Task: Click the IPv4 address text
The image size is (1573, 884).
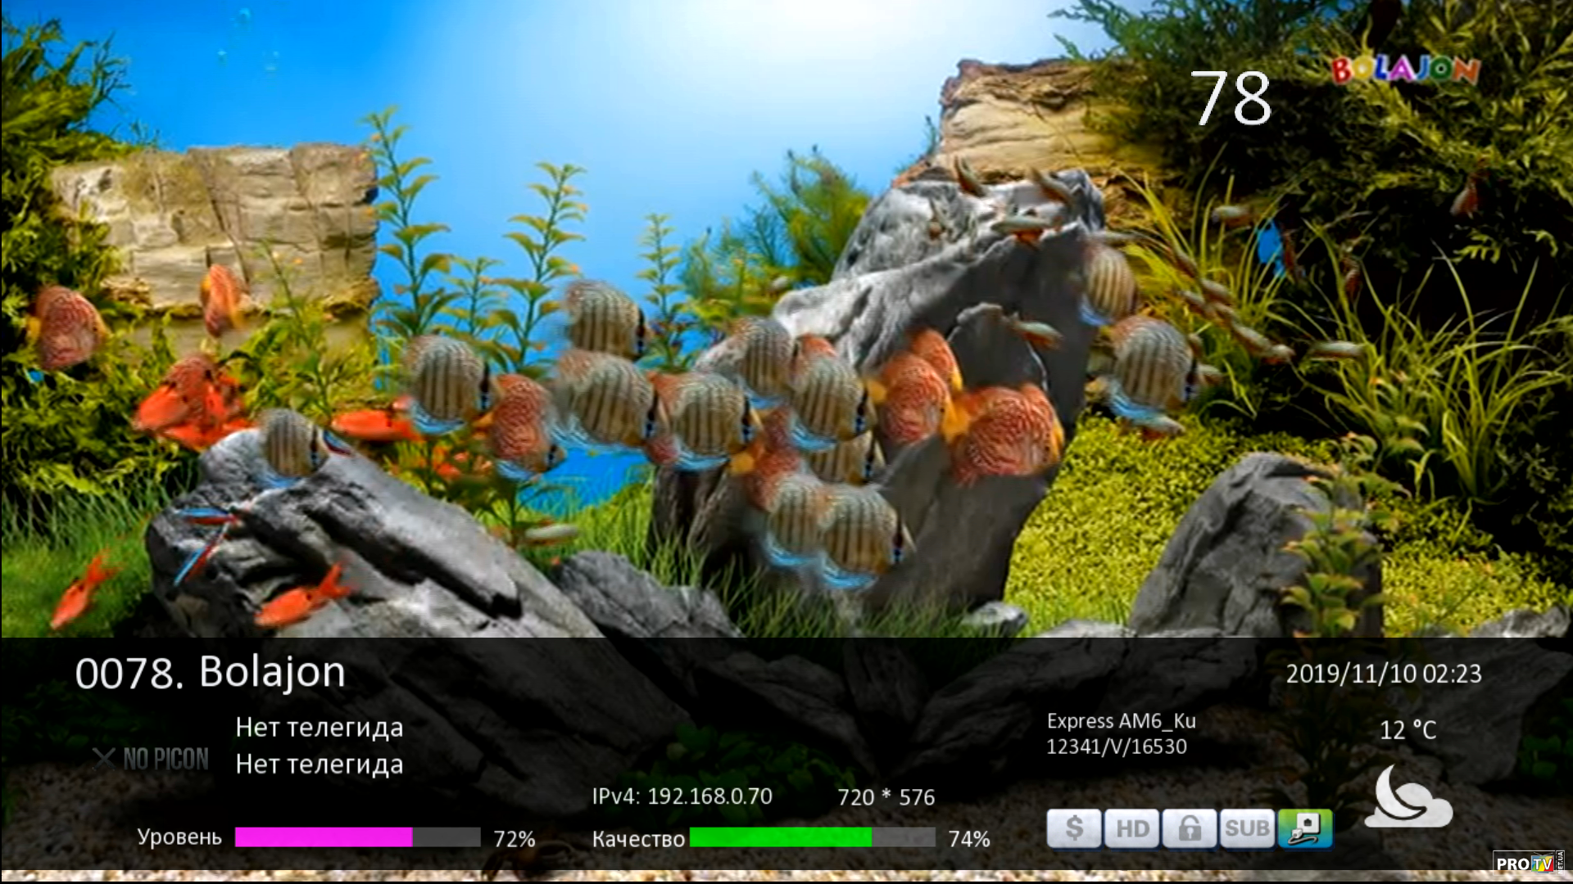Action: point(682,796)
